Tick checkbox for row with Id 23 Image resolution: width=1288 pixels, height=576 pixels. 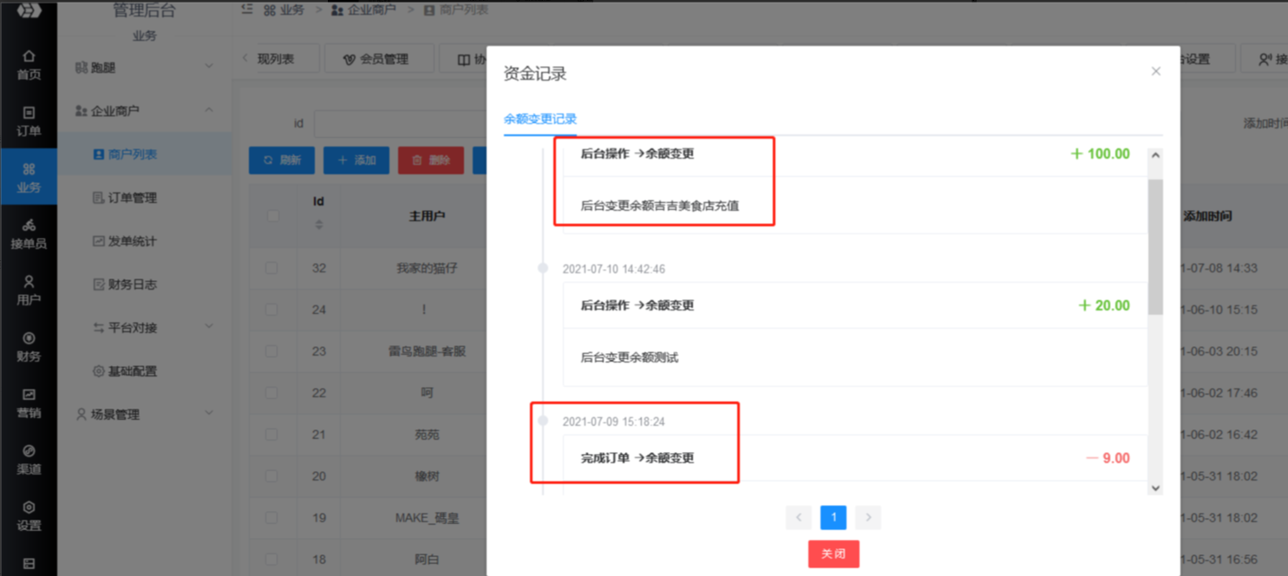click(x=271, y=351)
